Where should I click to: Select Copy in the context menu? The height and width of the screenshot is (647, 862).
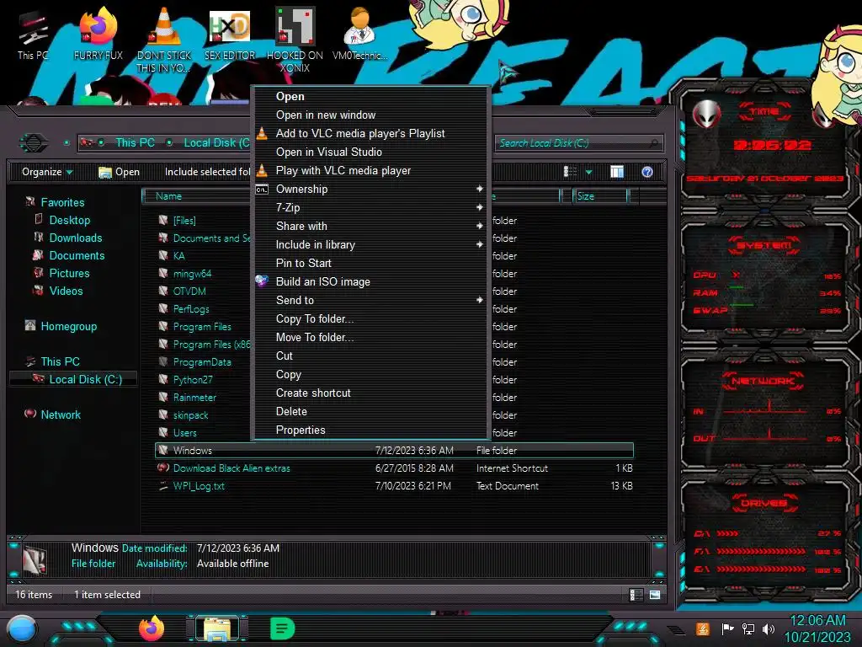[370, 374]
